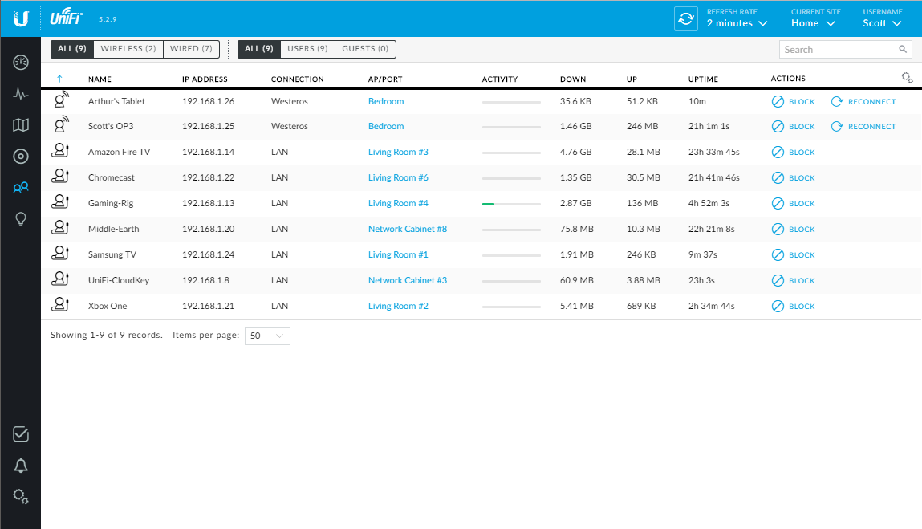Click Arthur's Tablet wireless client icon
922x529 pixels.
pos(60,100)
